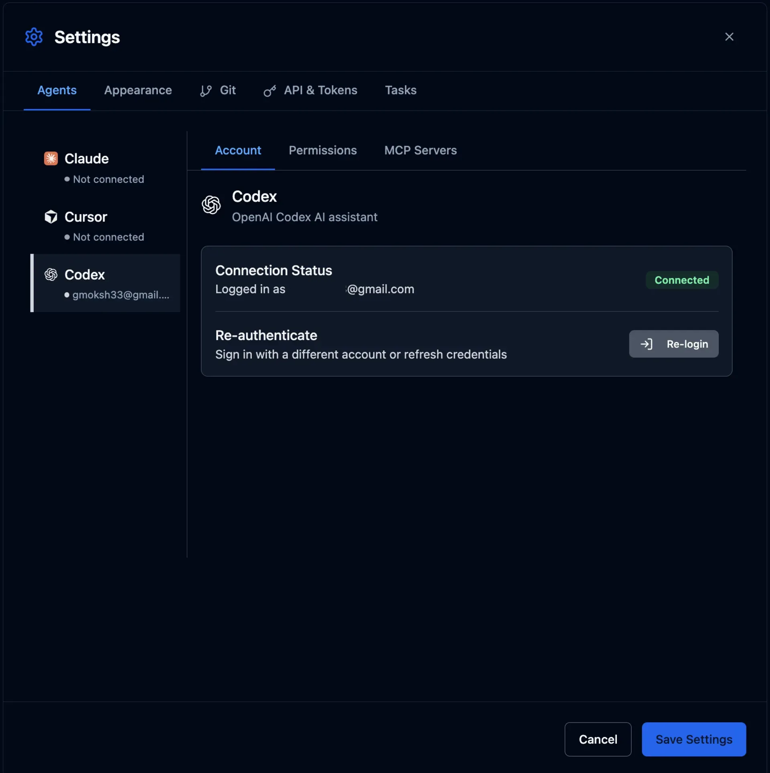The image size is (770, 773).
Task: Open the Tasks tab
Action: 401,91
